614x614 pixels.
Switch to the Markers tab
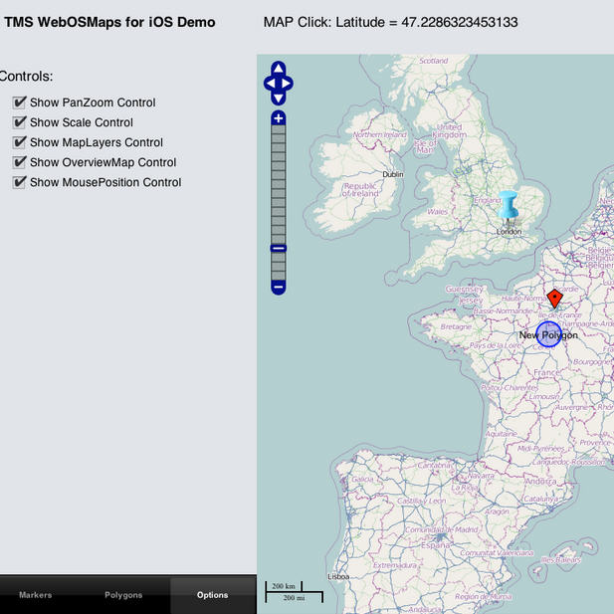coord(35,595)
